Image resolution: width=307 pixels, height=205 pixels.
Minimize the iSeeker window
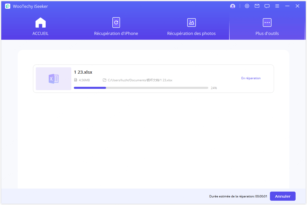tap(287, 6)
